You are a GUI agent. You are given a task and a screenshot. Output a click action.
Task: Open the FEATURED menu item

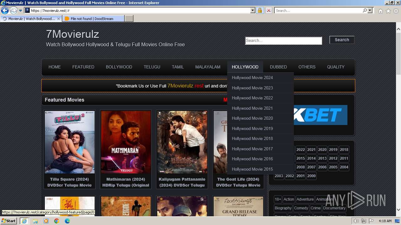[83, 67]
